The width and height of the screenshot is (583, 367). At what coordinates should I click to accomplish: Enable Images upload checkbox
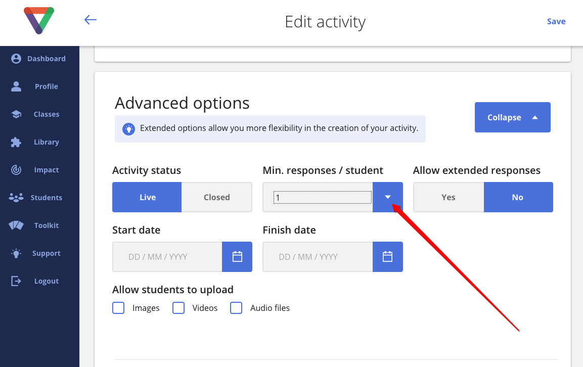(118, 308)
